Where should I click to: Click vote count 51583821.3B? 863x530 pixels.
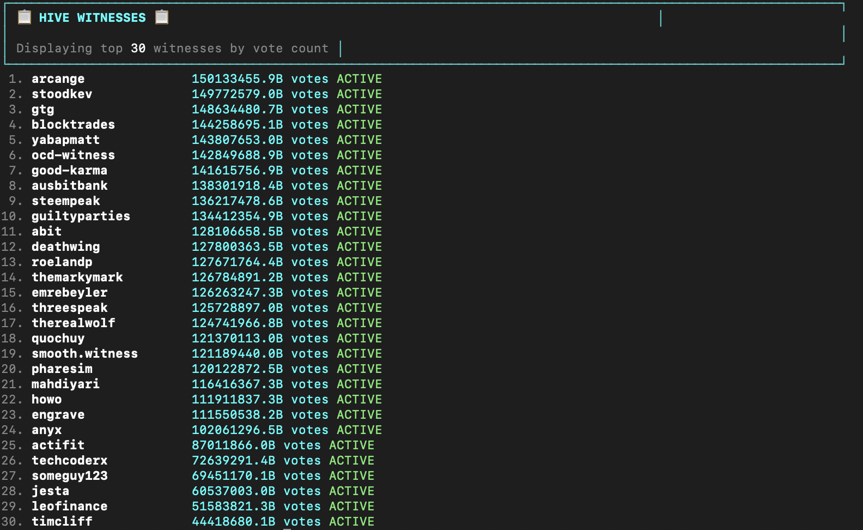[234, 507]
